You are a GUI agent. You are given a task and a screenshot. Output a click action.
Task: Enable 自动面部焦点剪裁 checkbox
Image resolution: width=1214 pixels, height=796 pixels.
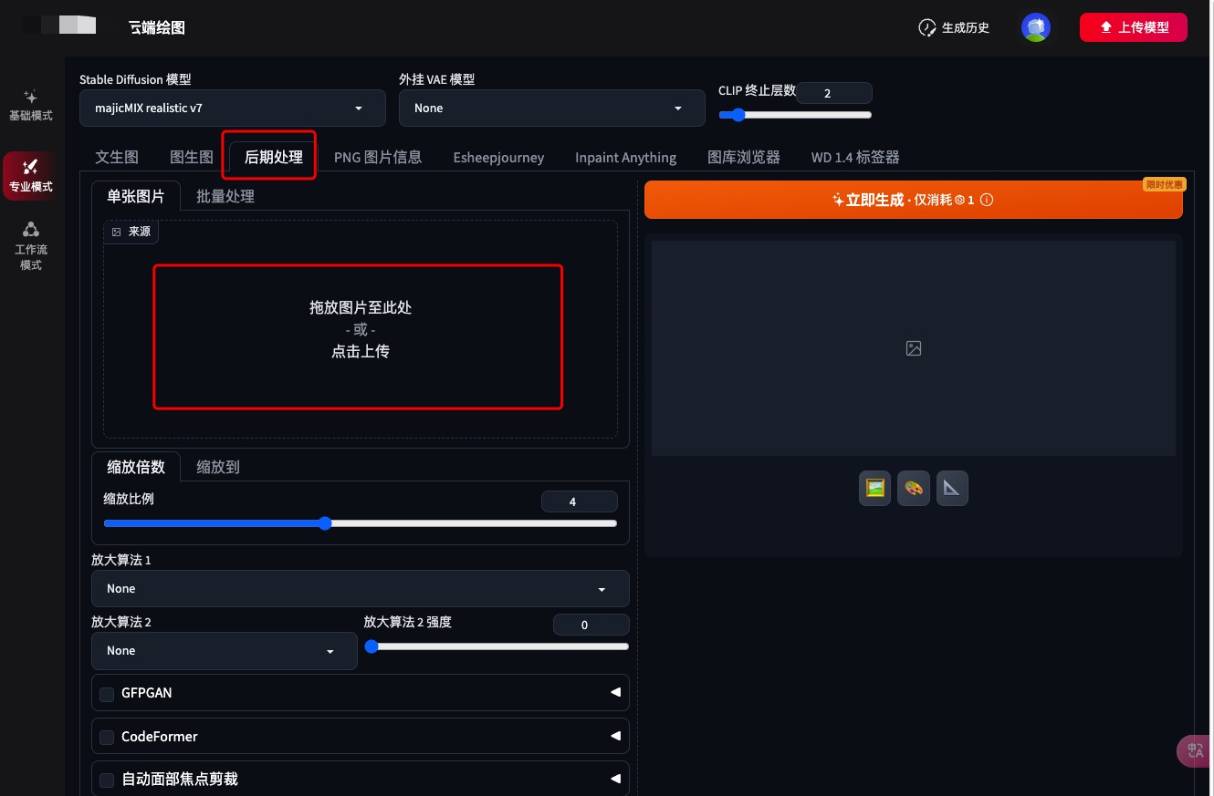[x=107, y=780]
